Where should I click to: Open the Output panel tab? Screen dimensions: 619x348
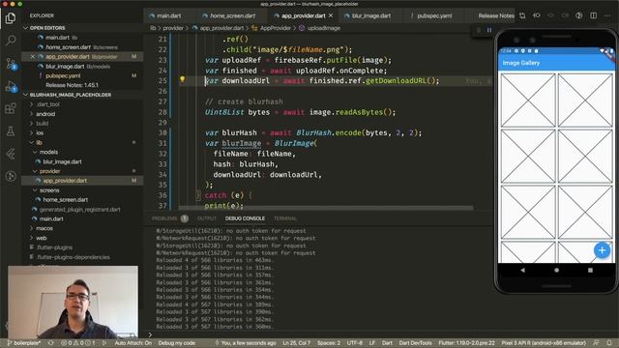pyautogui.click(x=206, y=218)
